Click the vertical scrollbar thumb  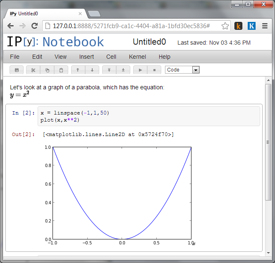(x=268, y=142)
